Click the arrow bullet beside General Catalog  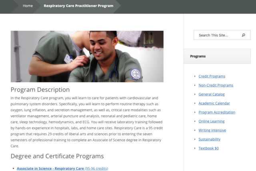(195, 94)
